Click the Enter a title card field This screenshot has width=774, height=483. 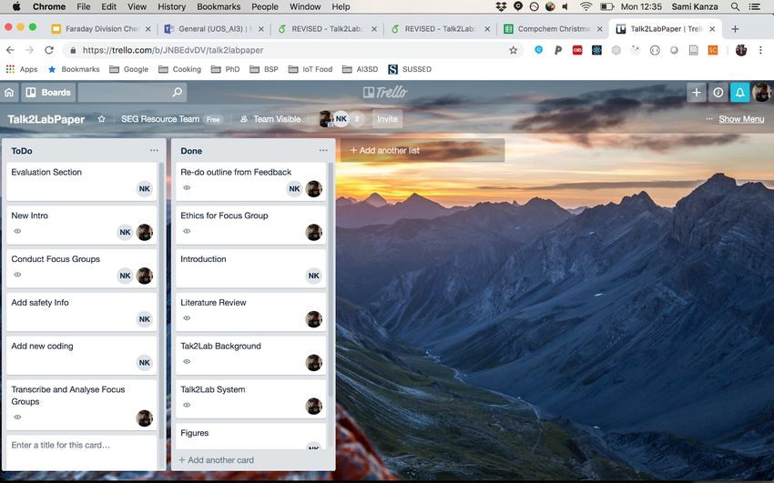point(80,445)
